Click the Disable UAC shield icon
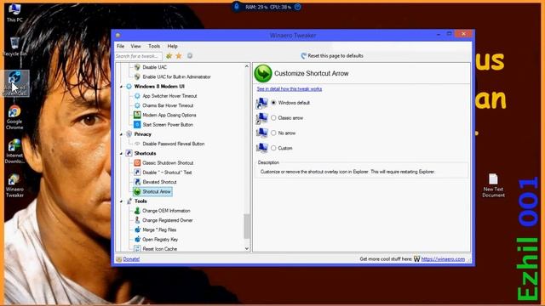 click(137, 67)
